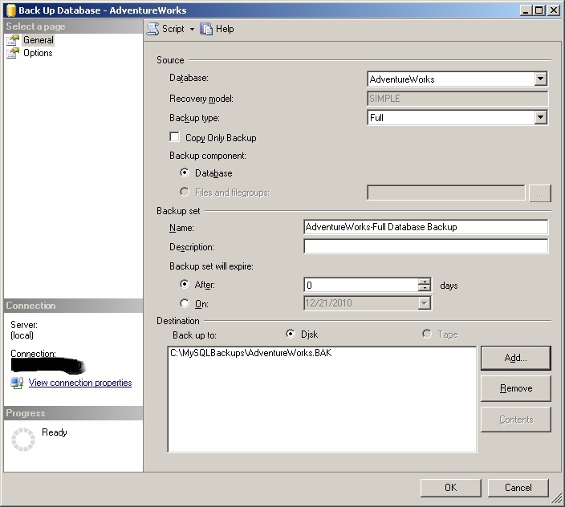Close the Back Up Database window
Image resolution: width=565 pixels, height=507 pixels.
pos(554,10)
